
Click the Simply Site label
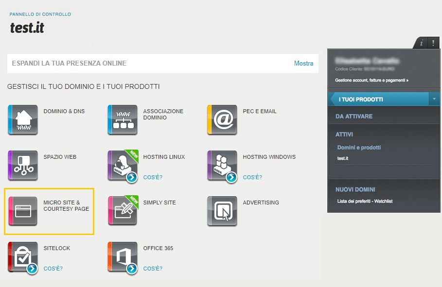[159, 203]
